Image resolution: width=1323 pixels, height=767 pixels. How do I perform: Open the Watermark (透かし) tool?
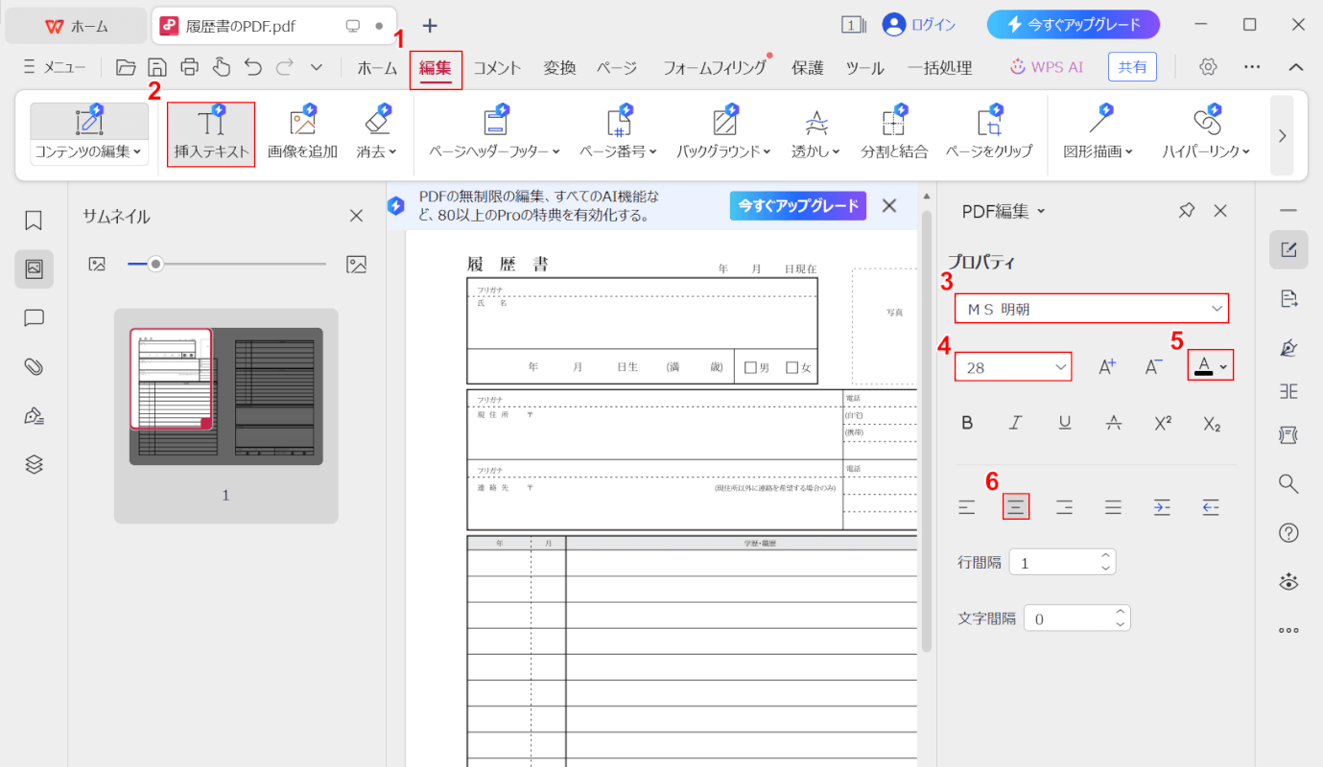pos(815,134)
